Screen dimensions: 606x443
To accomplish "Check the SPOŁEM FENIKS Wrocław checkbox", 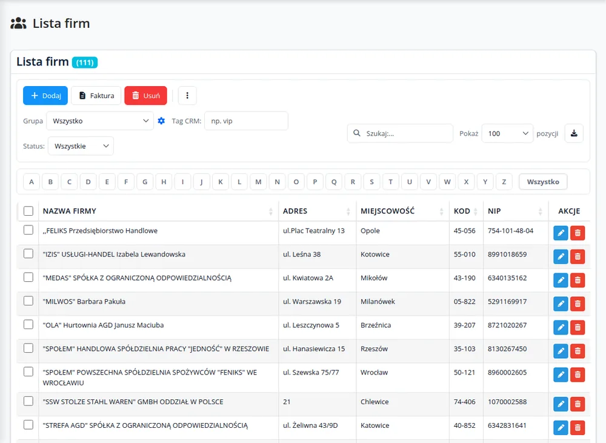I will click(x=28, y=371).
